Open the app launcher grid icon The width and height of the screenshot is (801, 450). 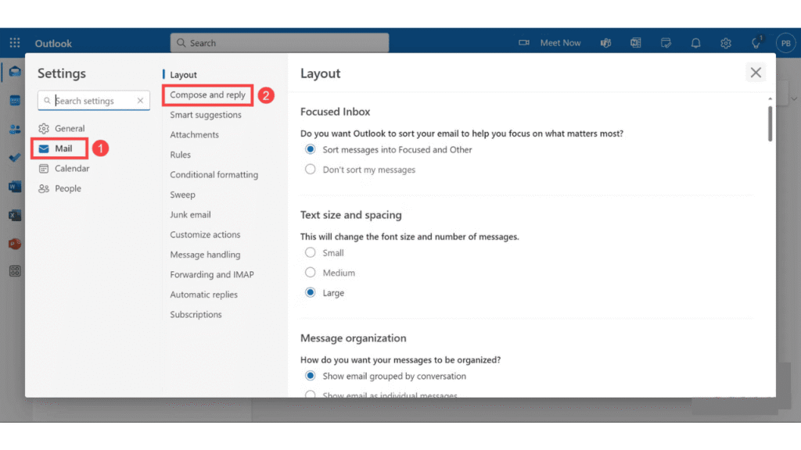[15, 43]
